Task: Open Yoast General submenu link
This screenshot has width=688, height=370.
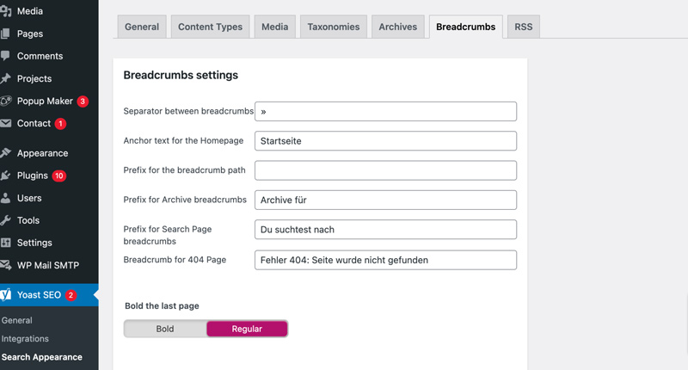Action: (x=16, y=320)
